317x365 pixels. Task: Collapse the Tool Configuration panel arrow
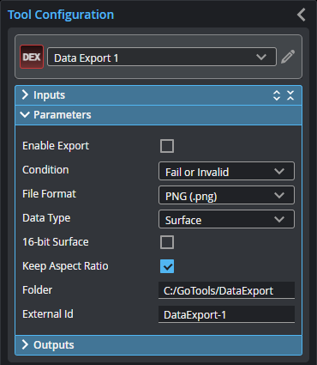(x=302, y=15)
